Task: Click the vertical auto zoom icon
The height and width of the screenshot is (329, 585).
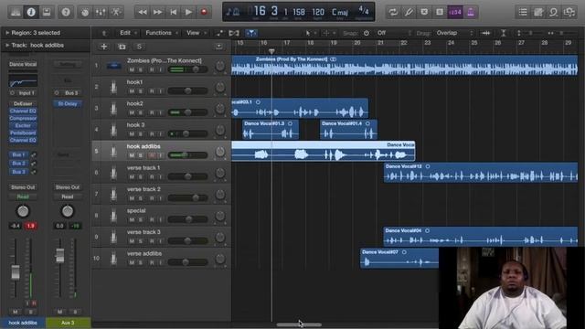Action: point(504,33)
